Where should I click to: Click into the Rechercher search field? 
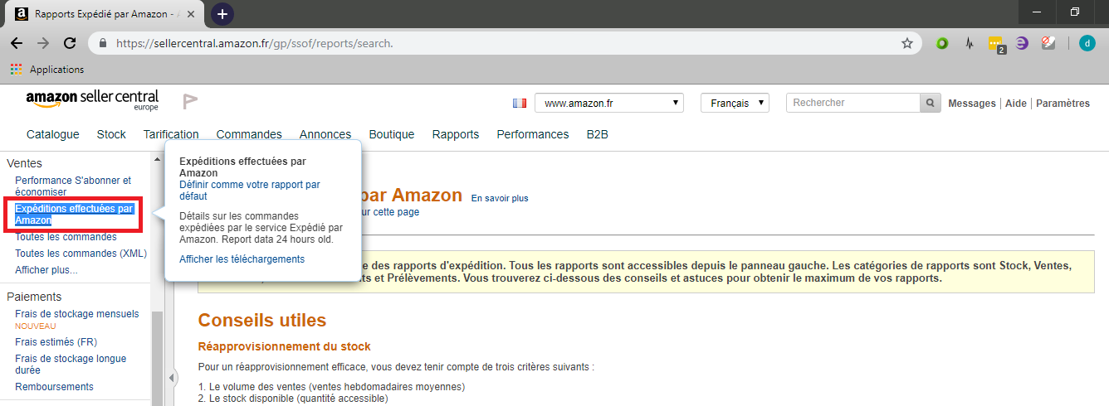pyautogui.click(x=853, y=103)
